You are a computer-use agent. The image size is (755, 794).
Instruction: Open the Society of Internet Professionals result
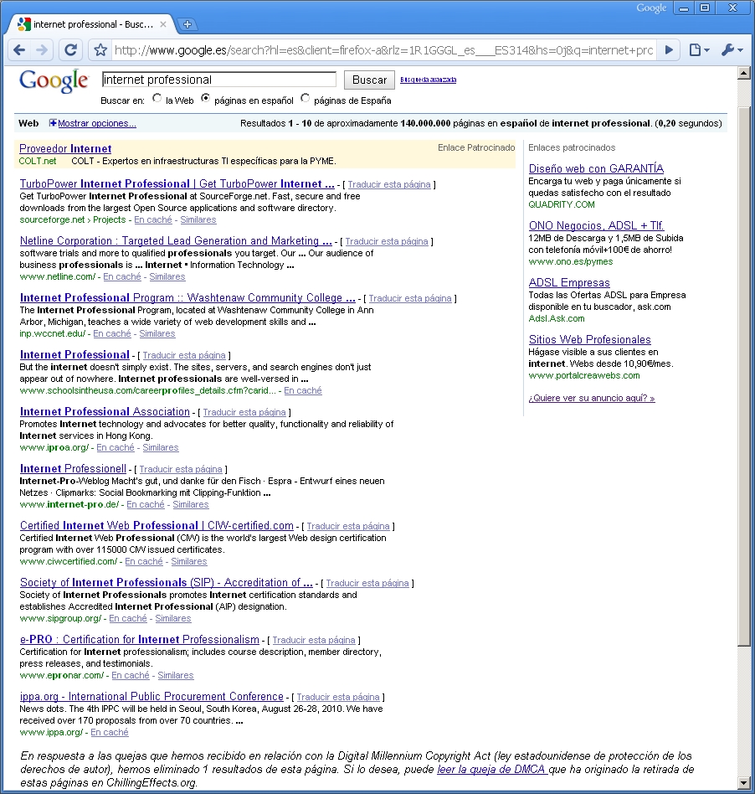[x=166, y=582]
